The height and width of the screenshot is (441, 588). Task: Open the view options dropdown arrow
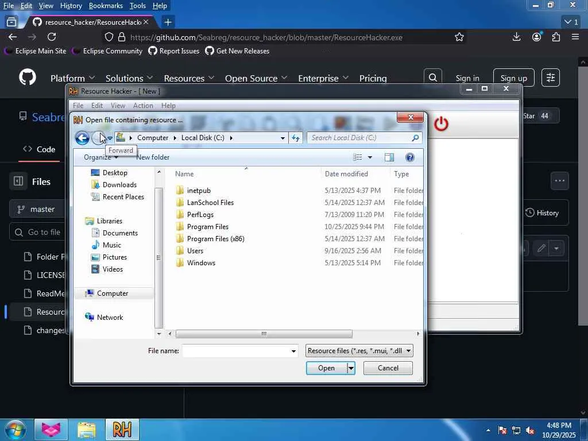pyautogui.click(x=370, y=157)
